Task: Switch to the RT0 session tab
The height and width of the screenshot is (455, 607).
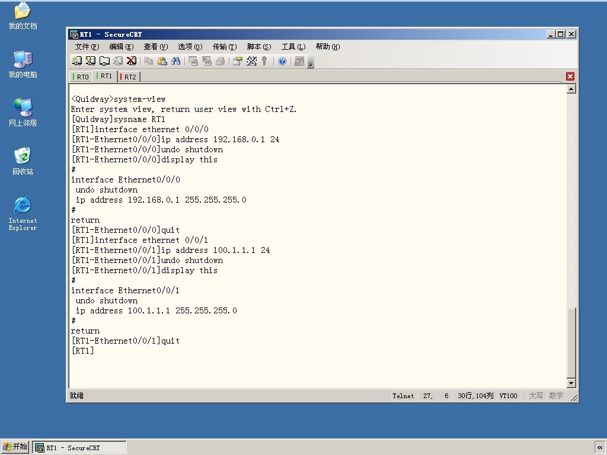Action: pos(82,77)
